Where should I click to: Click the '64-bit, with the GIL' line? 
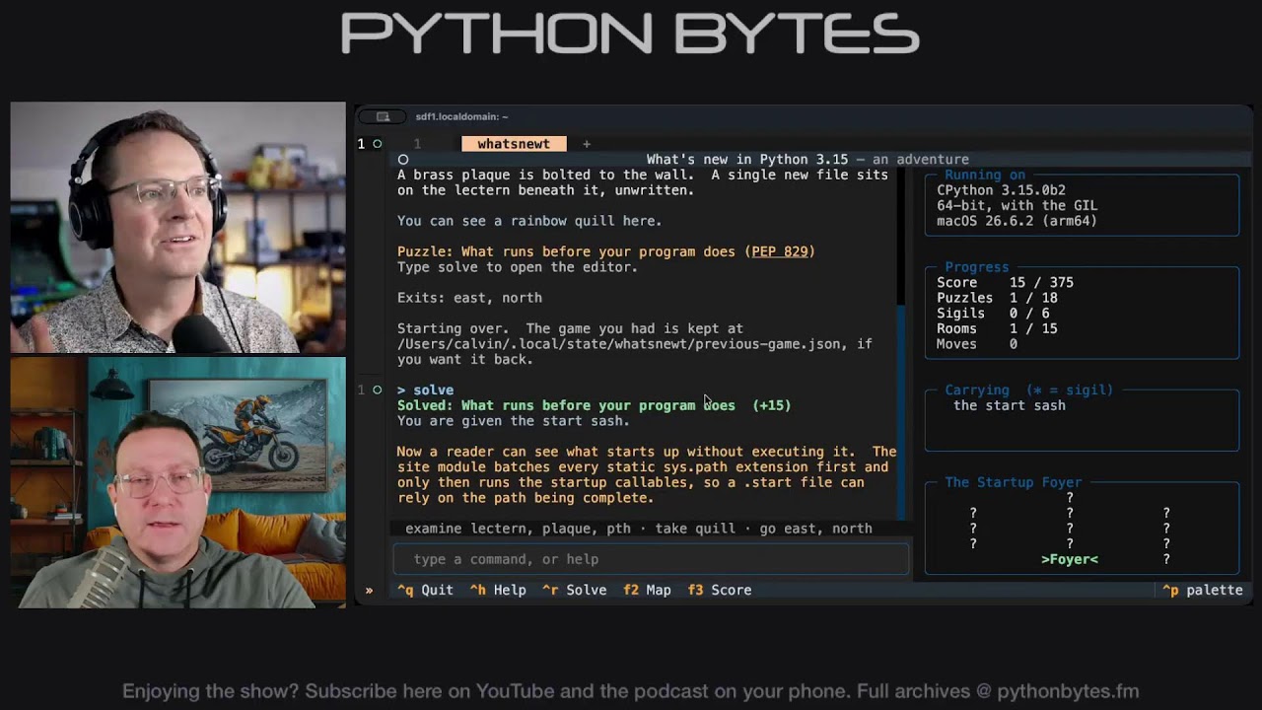(1017, 206)
